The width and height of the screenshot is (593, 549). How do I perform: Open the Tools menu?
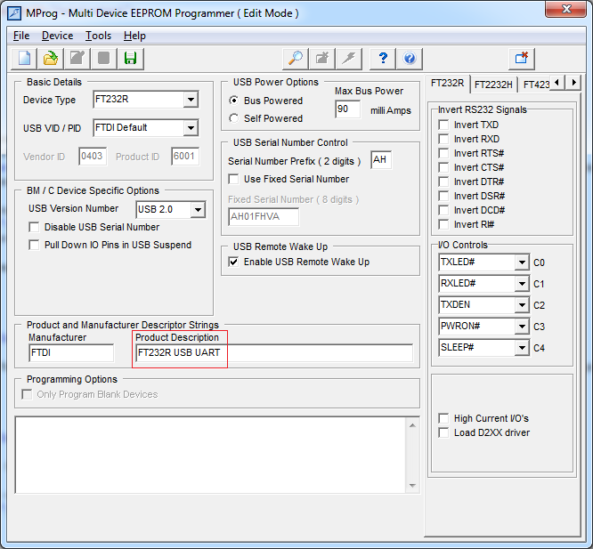[x=98, y=36]
